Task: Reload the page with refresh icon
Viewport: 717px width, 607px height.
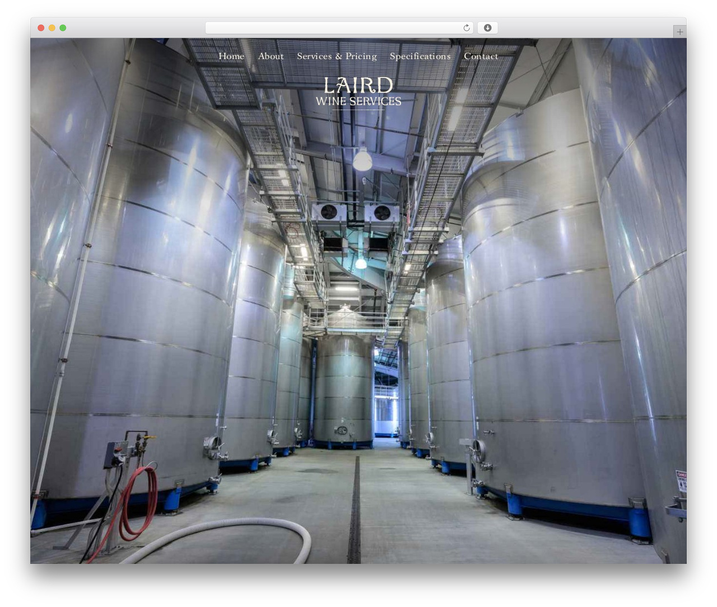Action: tap(466, 28)
